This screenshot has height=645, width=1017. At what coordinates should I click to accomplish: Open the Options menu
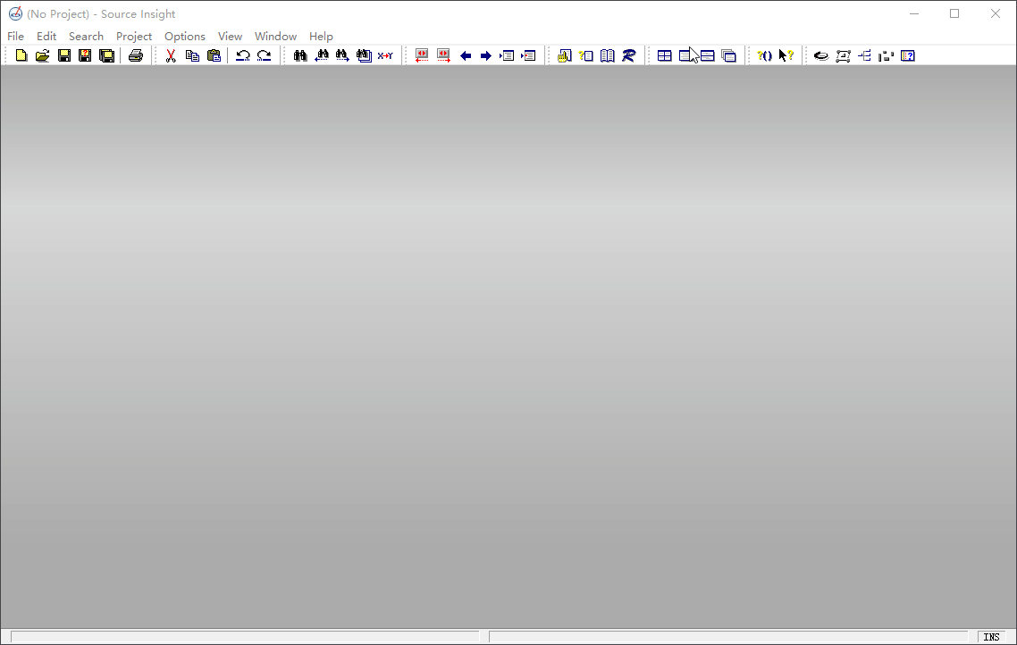(185, 37)
